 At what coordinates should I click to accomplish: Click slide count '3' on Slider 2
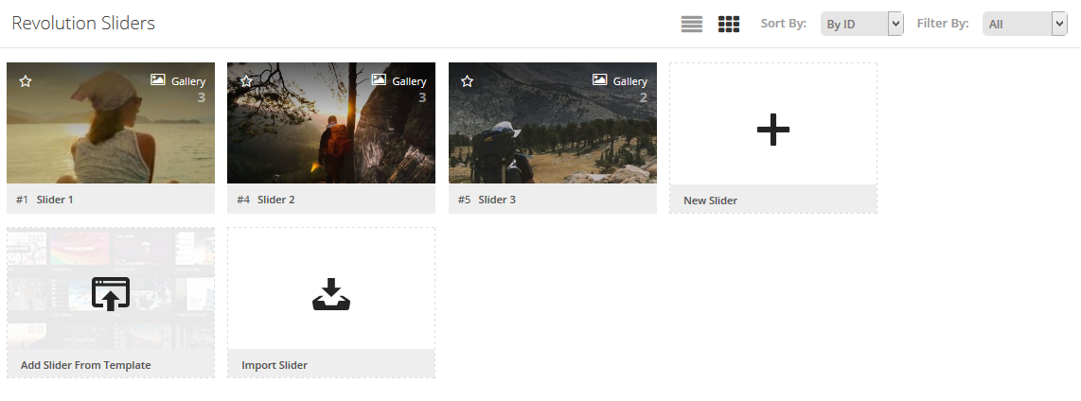(x=422, y=97)
